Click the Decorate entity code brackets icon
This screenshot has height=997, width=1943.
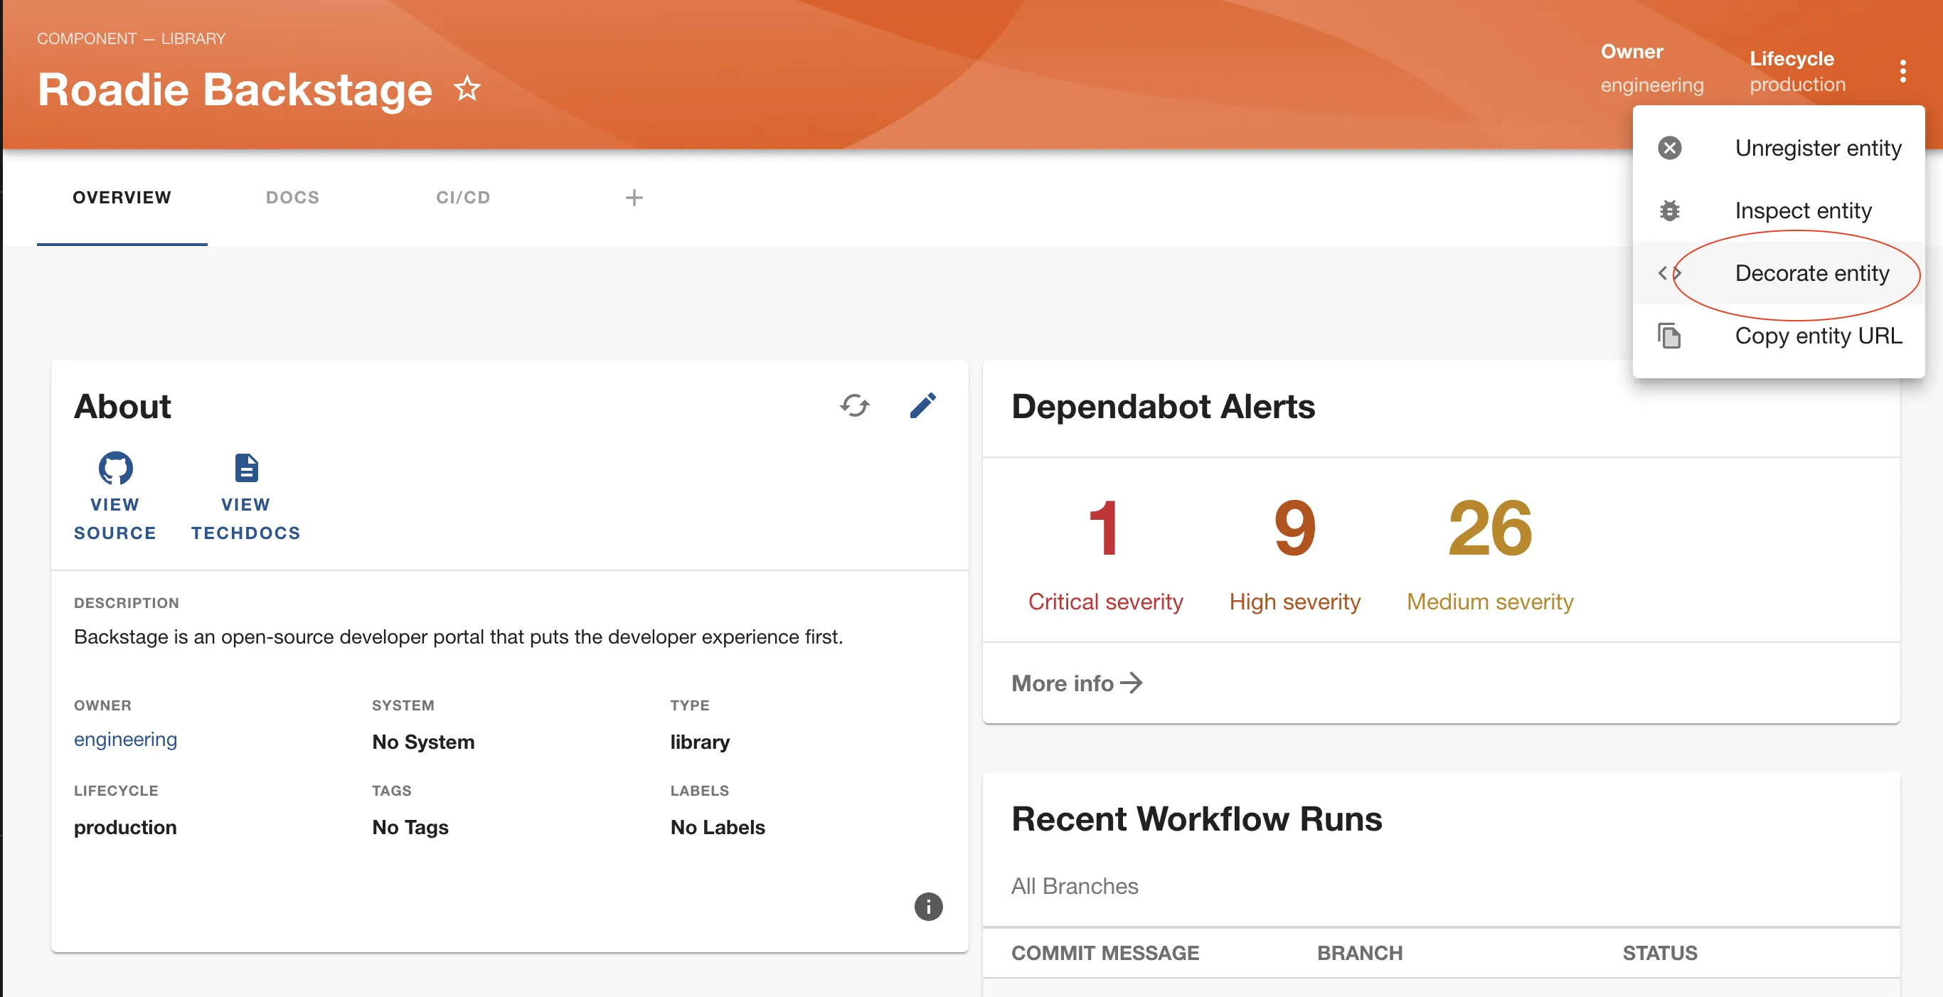click(1668, 273)
